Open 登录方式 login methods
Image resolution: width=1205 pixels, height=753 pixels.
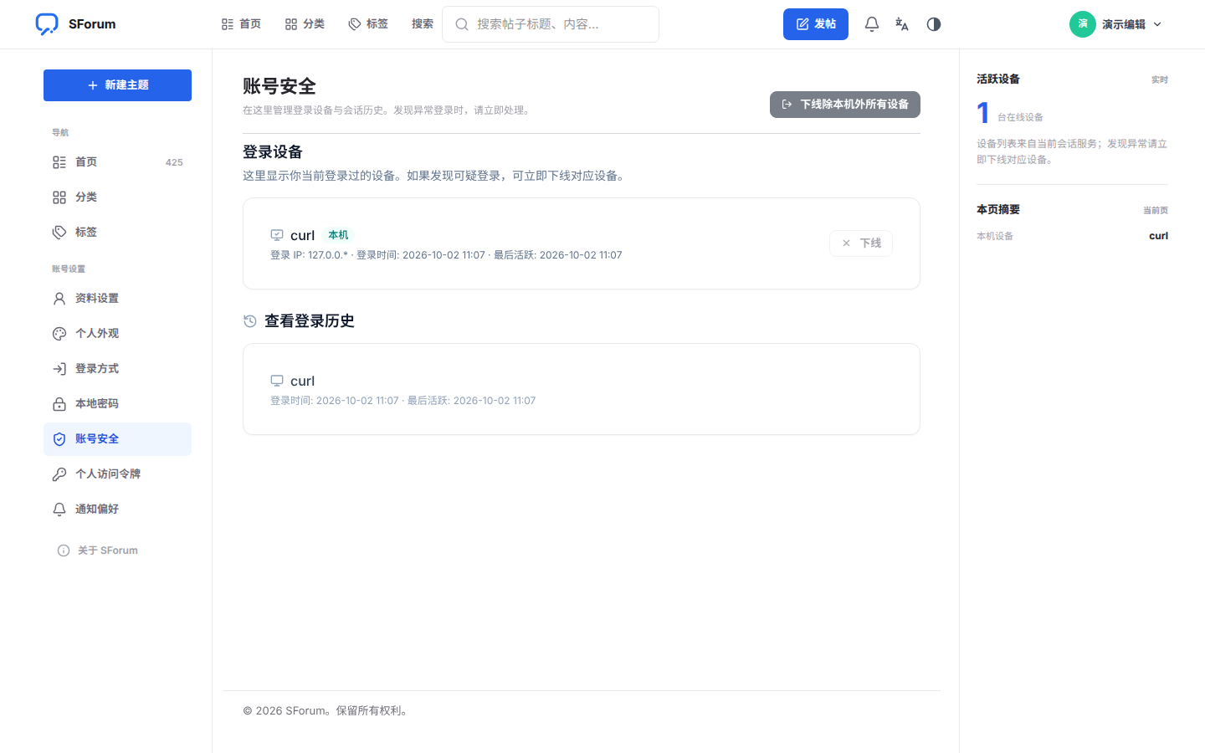(x=117, y=369)
